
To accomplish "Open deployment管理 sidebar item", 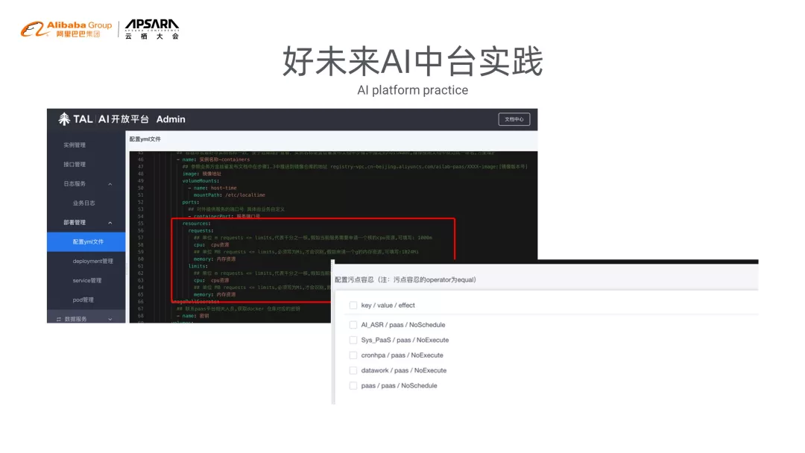I will [93, 261].
